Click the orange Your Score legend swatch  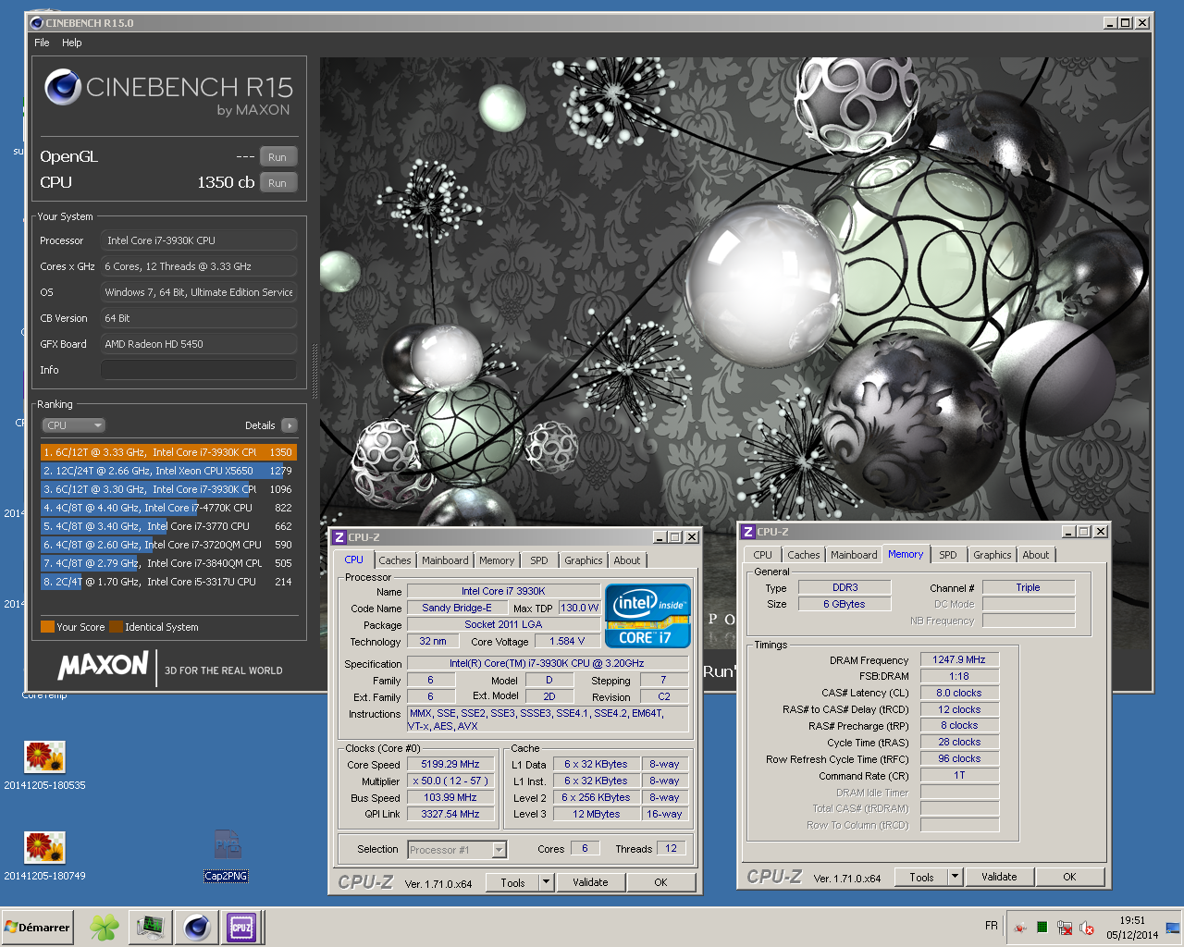[47, 627]
